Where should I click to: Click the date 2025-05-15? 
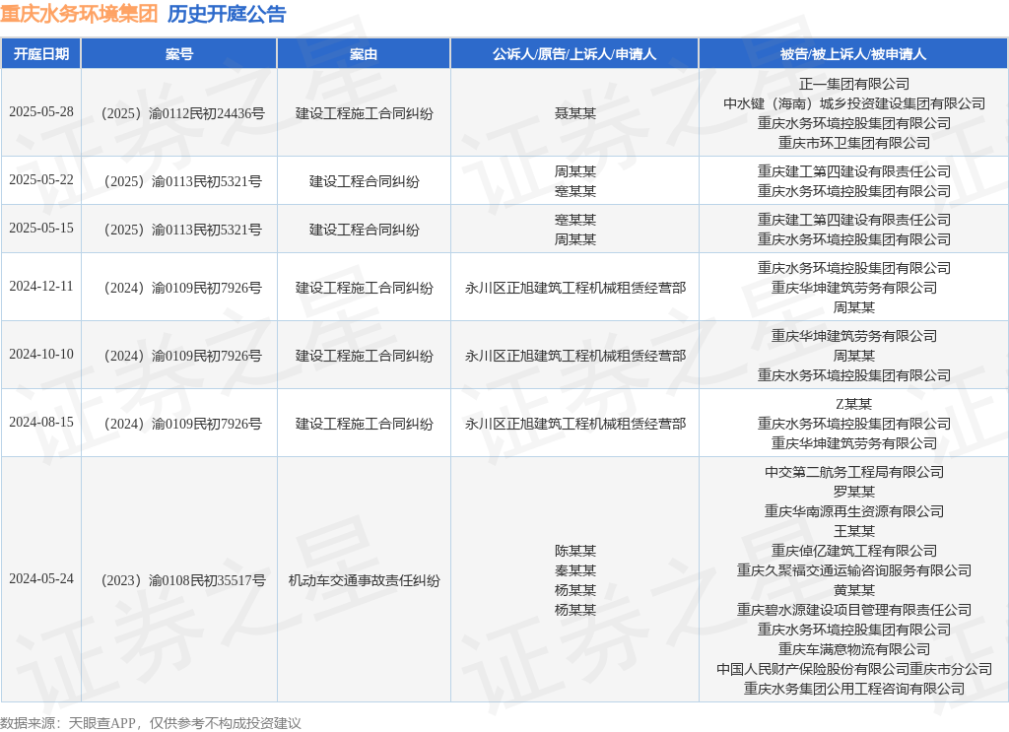pos(41,229)
